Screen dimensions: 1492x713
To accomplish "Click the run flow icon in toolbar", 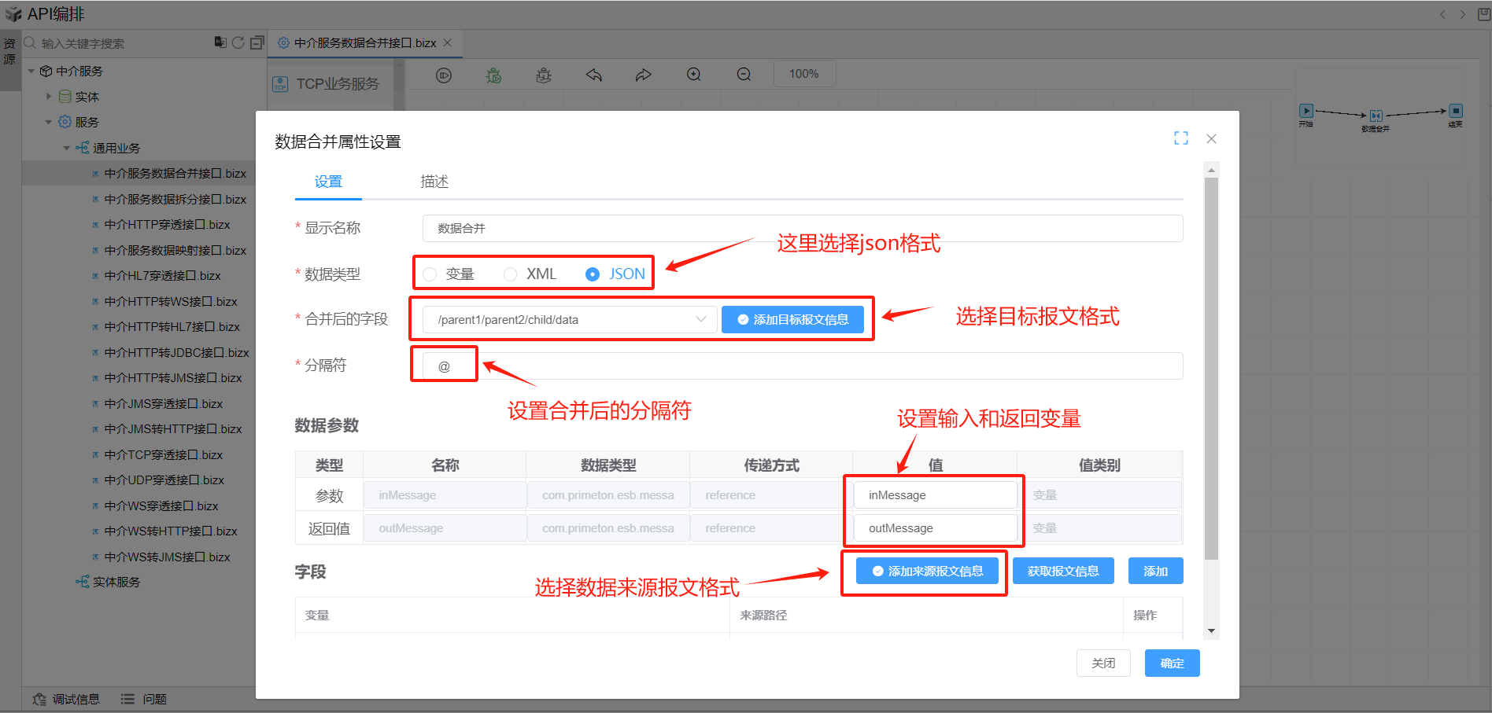I will click(444, 75).
